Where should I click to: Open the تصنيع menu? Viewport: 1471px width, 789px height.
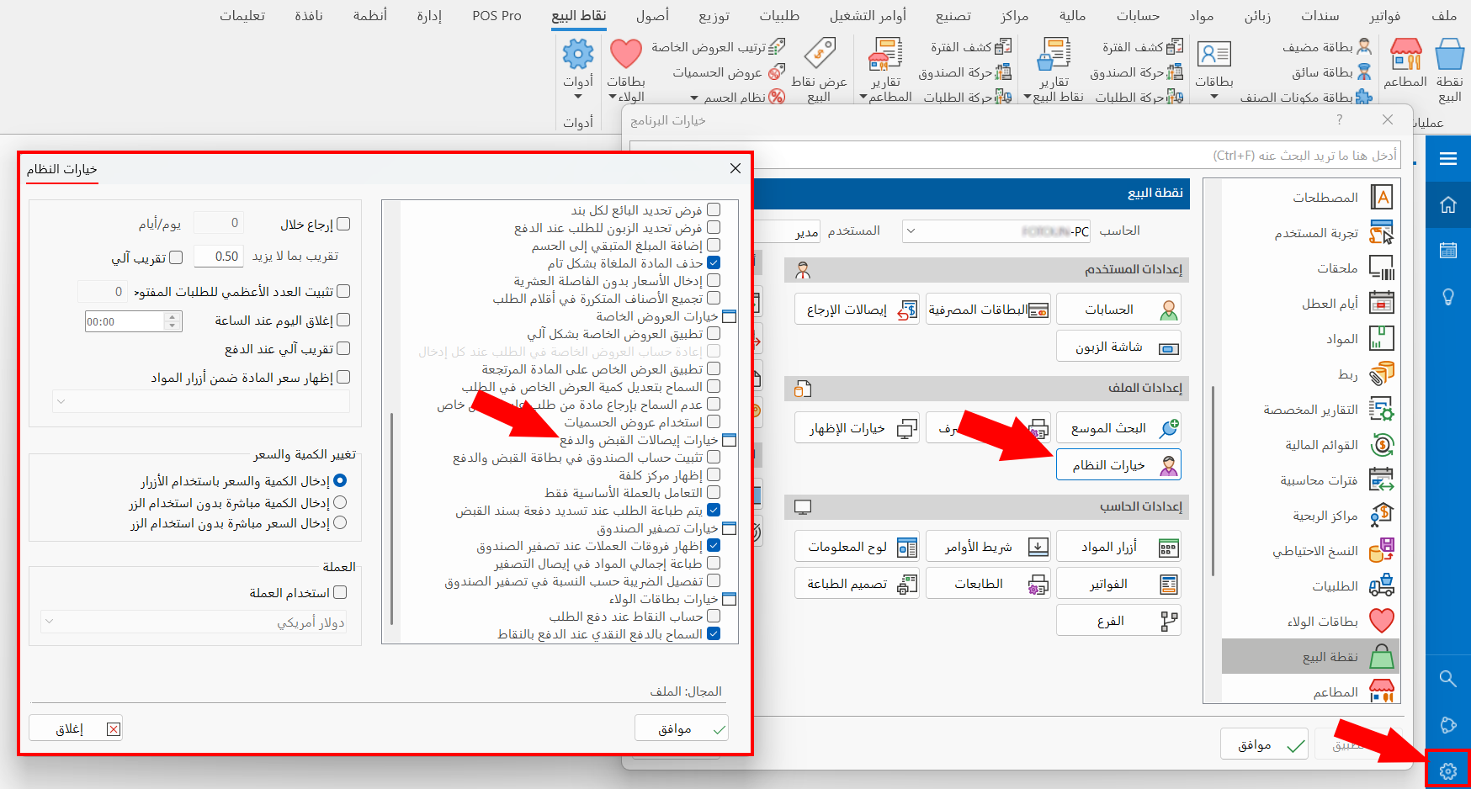953,15
